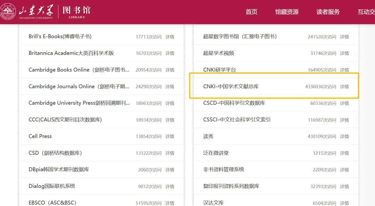375x206 pixels.
Task: Open Cambridge Journals Online database
Action: 79,86
